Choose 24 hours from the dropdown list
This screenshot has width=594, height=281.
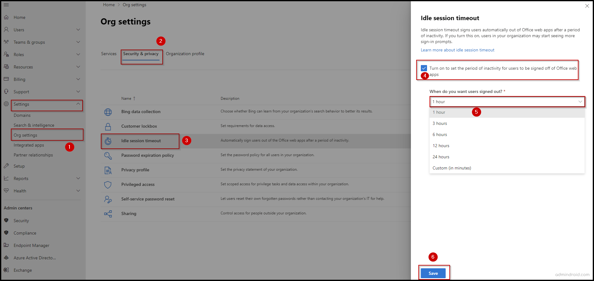point(507,157)
